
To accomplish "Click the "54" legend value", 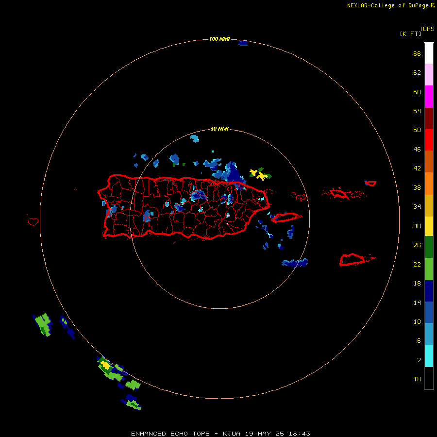I will click(417, 111).
